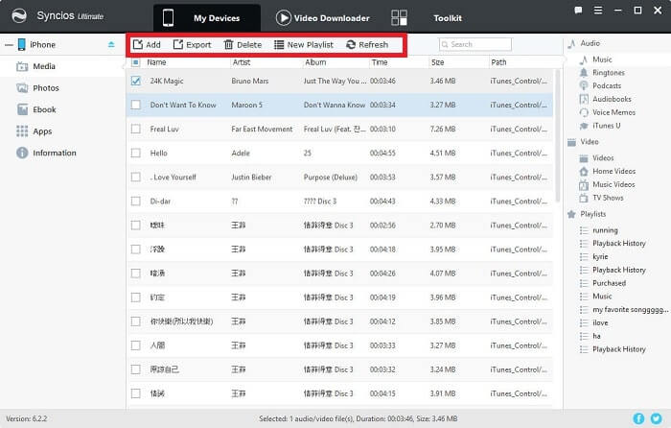Open the Music Videos category
Screen dimensions: 671x428
613,184
